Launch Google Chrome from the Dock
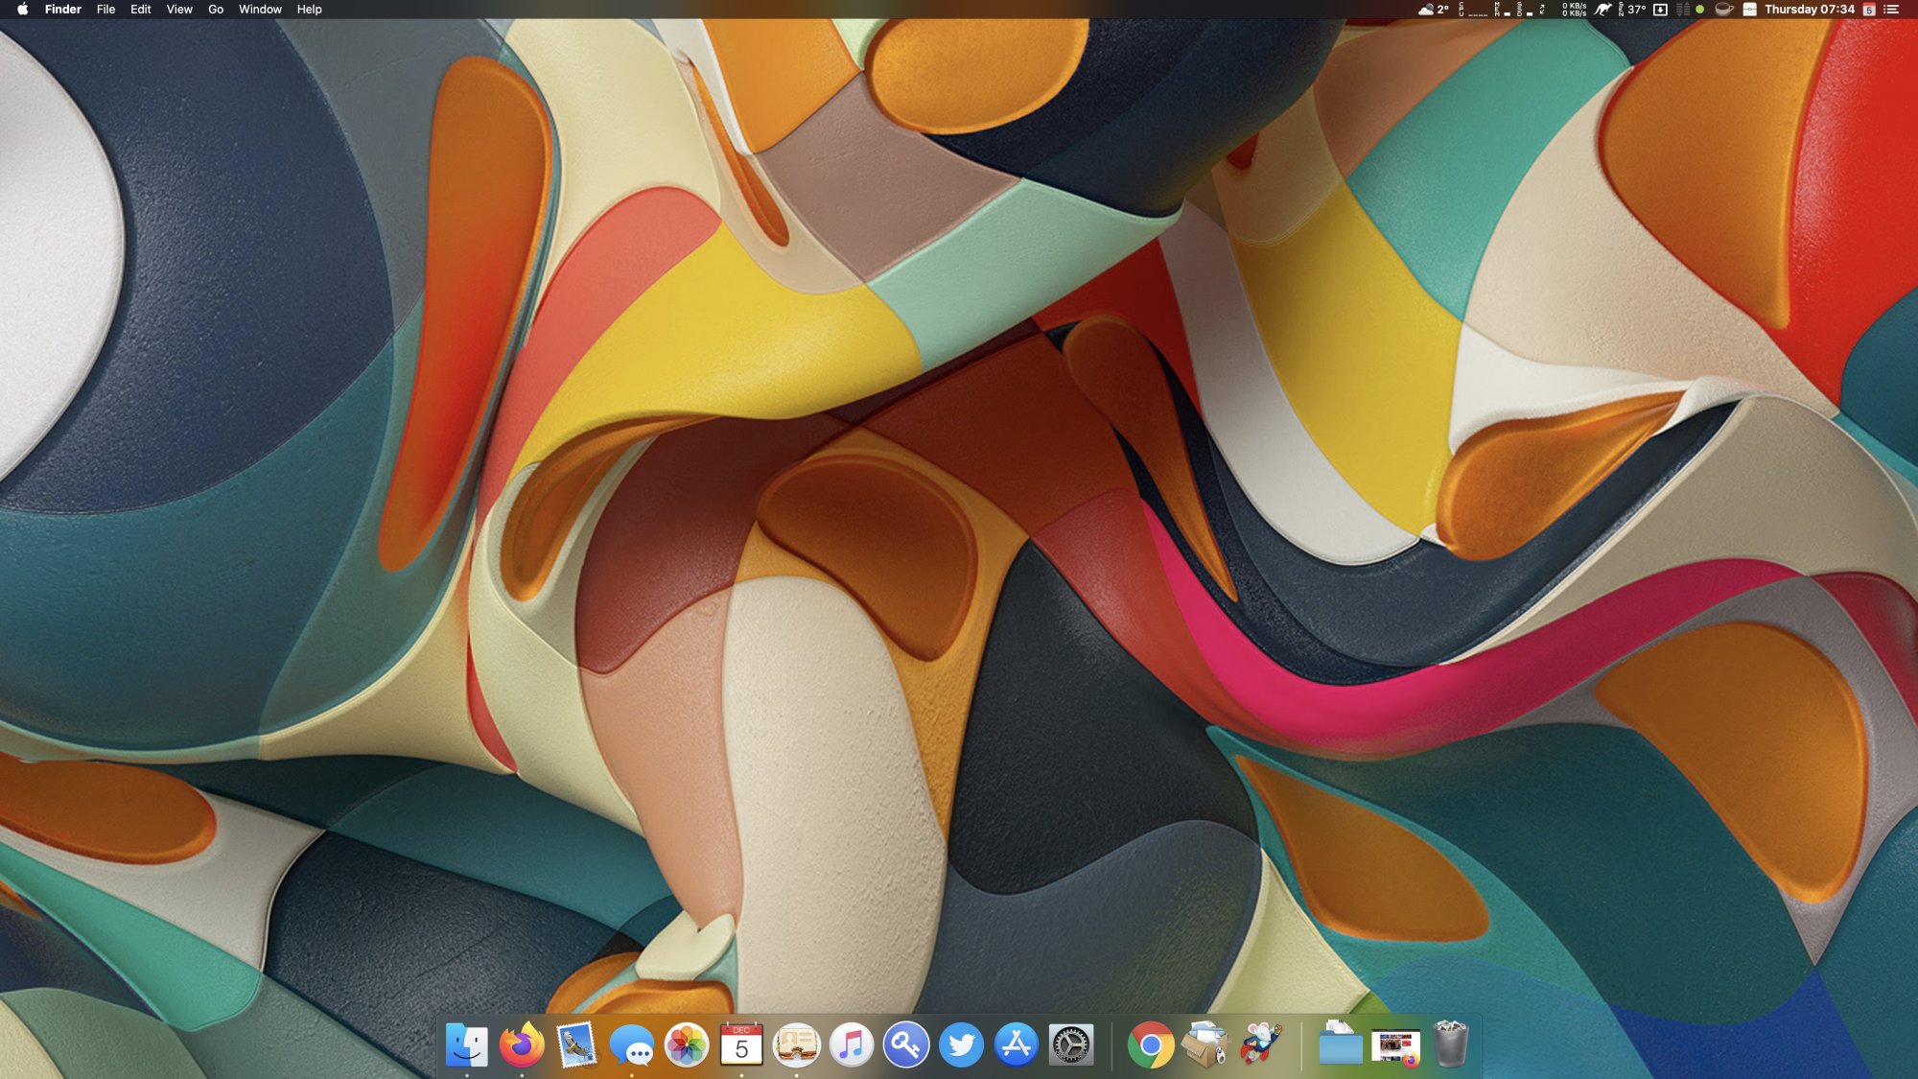1918x1079 pixels. point(1151,1044)
